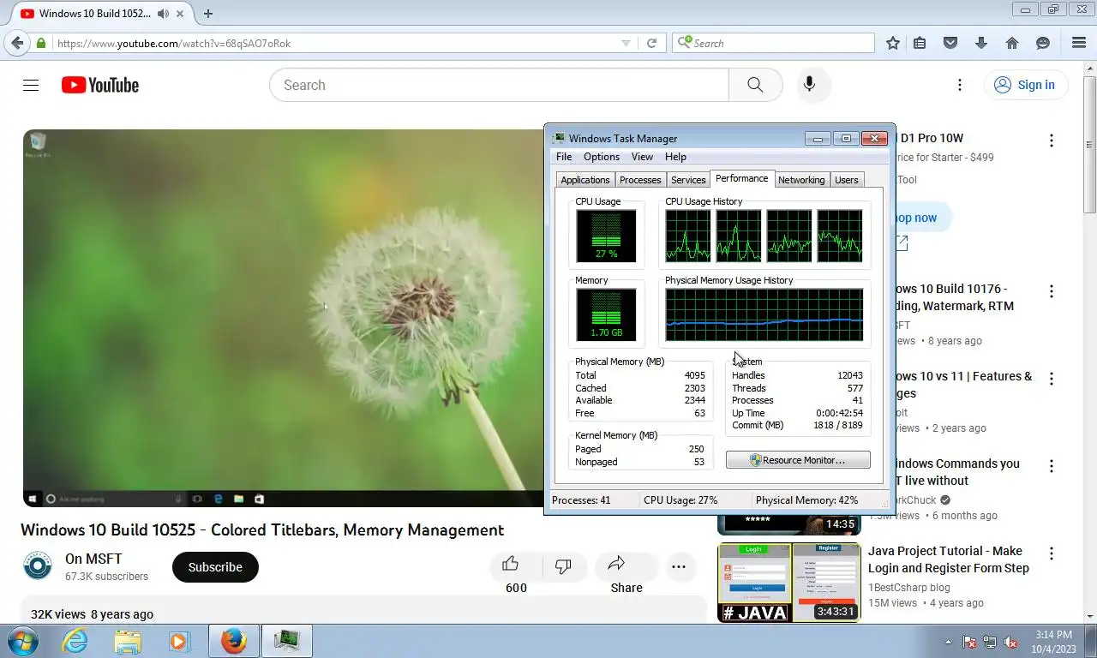Open Firefox chat bubble icon

(x=1043, y=43)
